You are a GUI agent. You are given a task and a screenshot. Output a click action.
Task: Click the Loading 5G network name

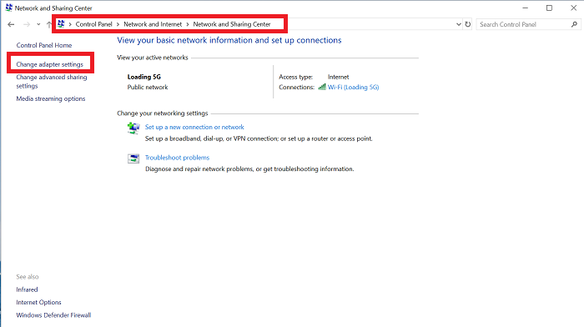pos(144,77)
